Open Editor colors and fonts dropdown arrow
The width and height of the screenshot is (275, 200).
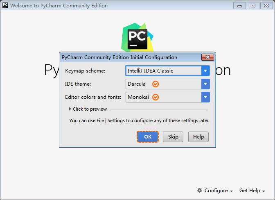pos(205,97)
